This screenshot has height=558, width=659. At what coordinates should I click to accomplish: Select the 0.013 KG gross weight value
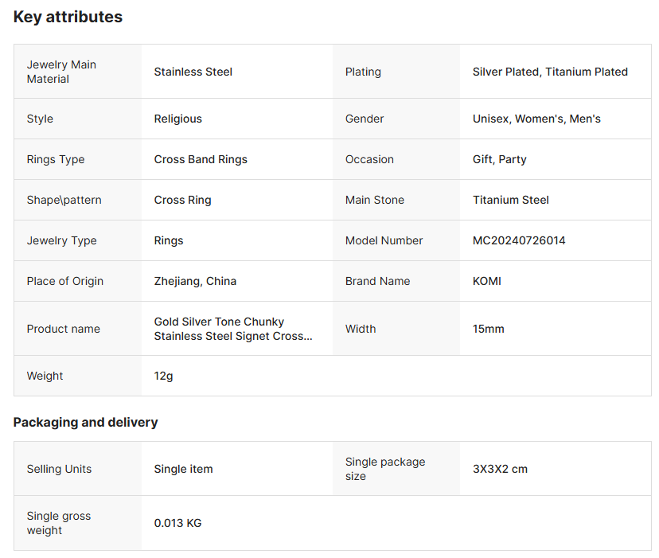(177, 523)
